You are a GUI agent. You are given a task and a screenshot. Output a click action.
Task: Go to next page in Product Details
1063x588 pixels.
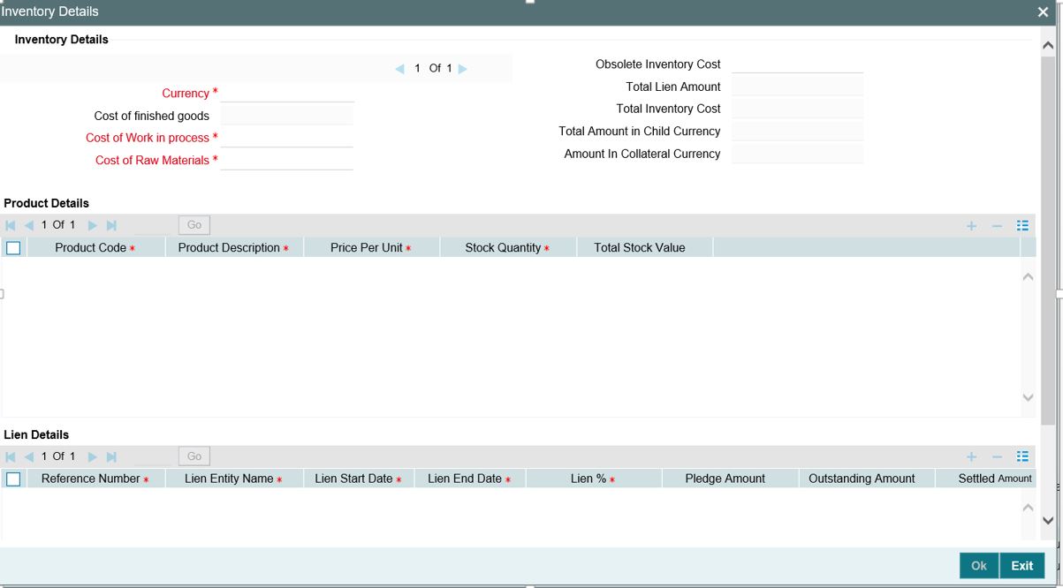[x=93, y=225]
